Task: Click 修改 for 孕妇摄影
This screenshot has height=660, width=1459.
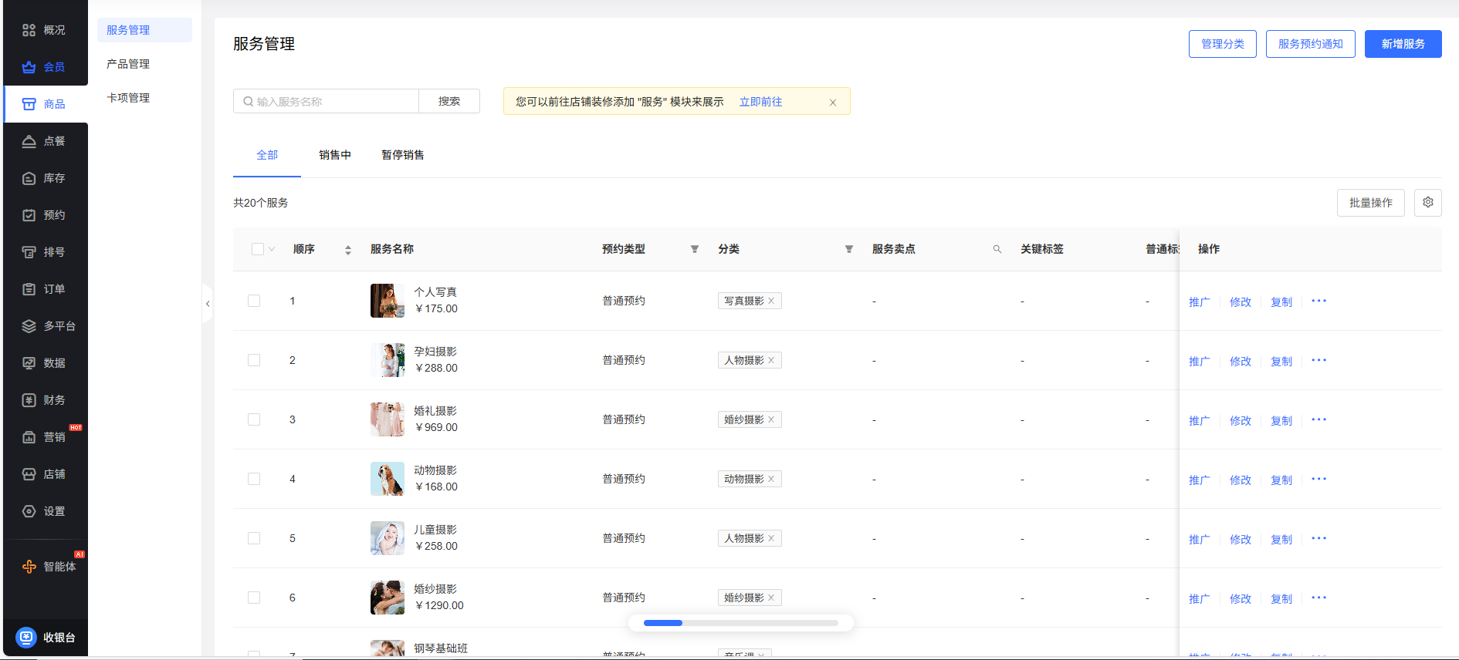Action: (1241, 362)
